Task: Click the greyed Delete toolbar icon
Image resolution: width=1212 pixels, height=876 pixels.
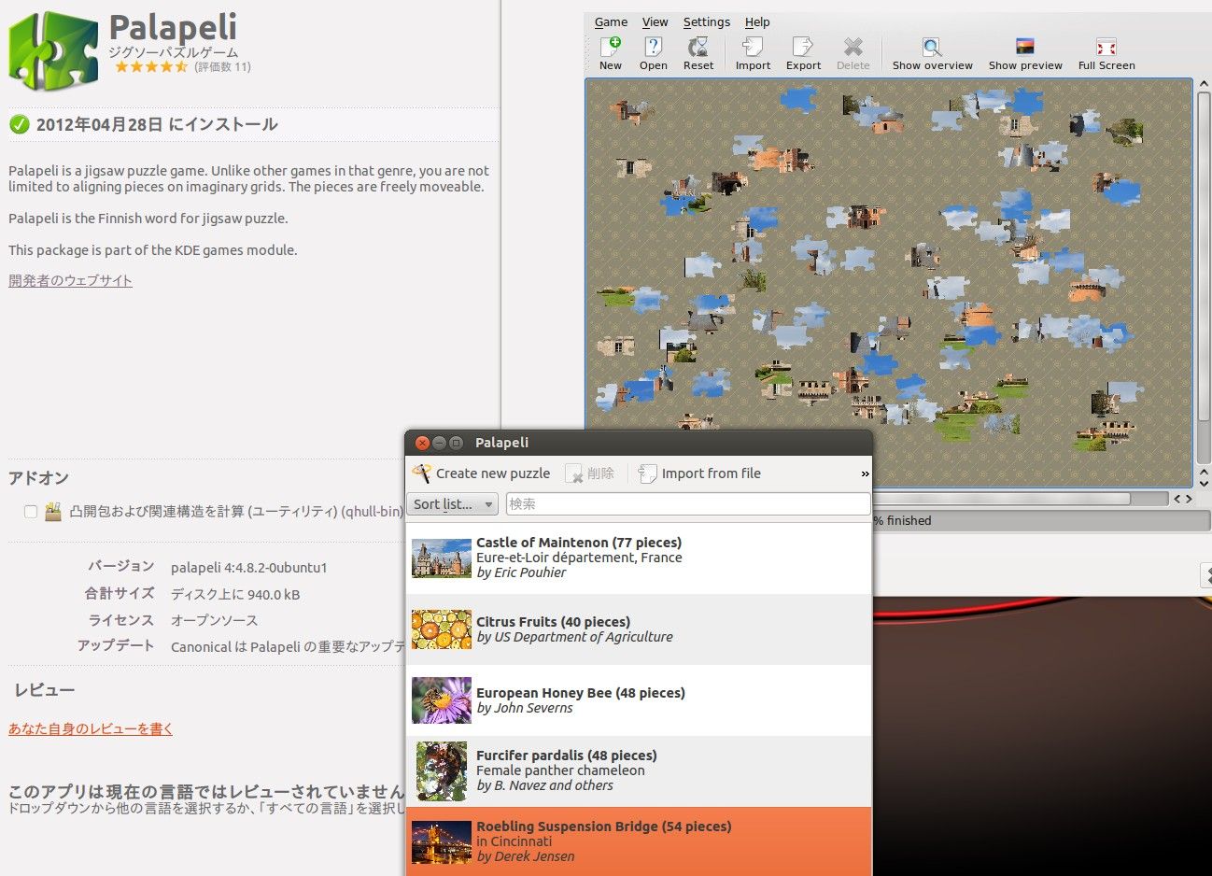Action: (x=853, y=47)
